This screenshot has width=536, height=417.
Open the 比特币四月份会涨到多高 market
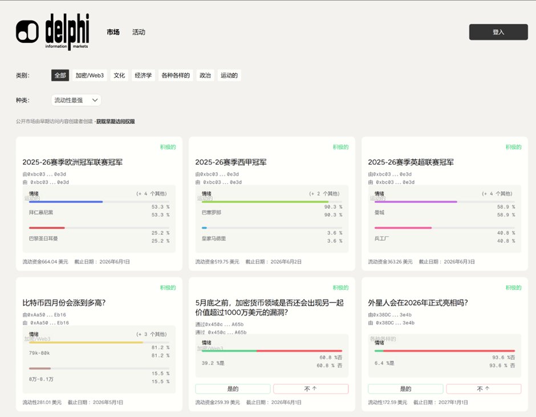(64, 303)
